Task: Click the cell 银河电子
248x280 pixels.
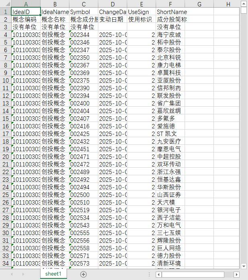Action: tap(170, 210)
